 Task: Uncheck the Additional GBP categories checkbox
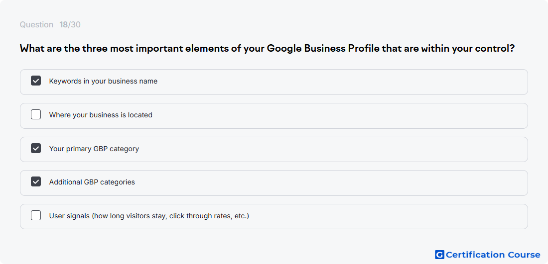(x=36, y=181)
